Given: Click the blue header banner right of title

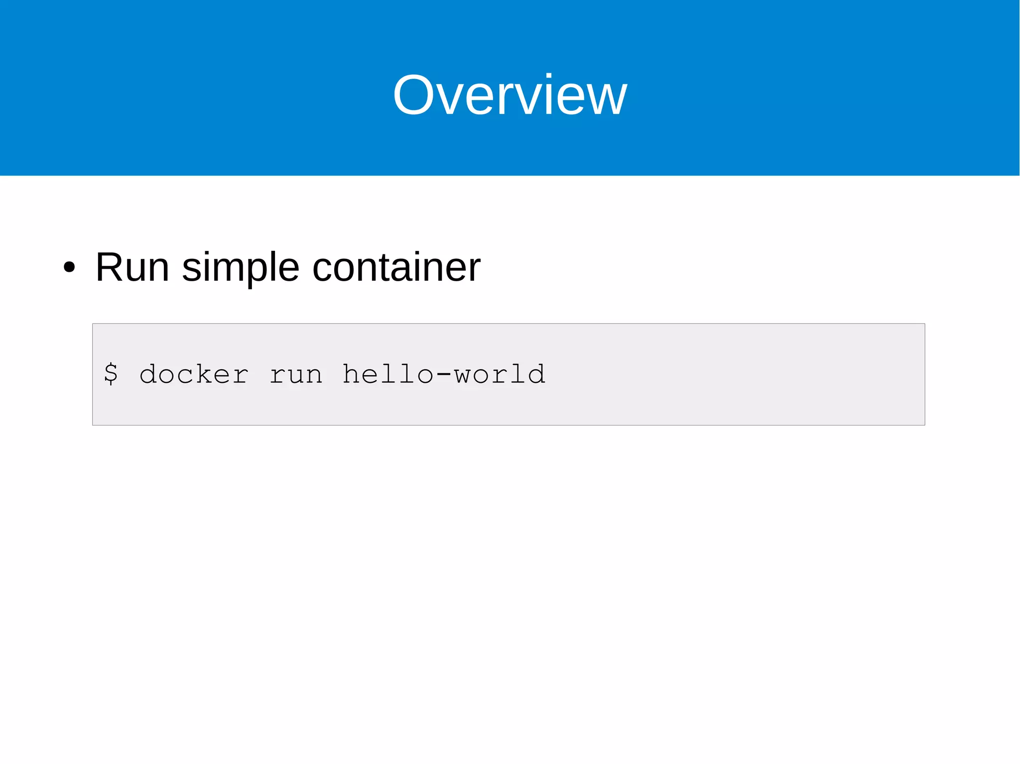Looking at the screenshot, I should pyautogui.click(x=822, y=95).
